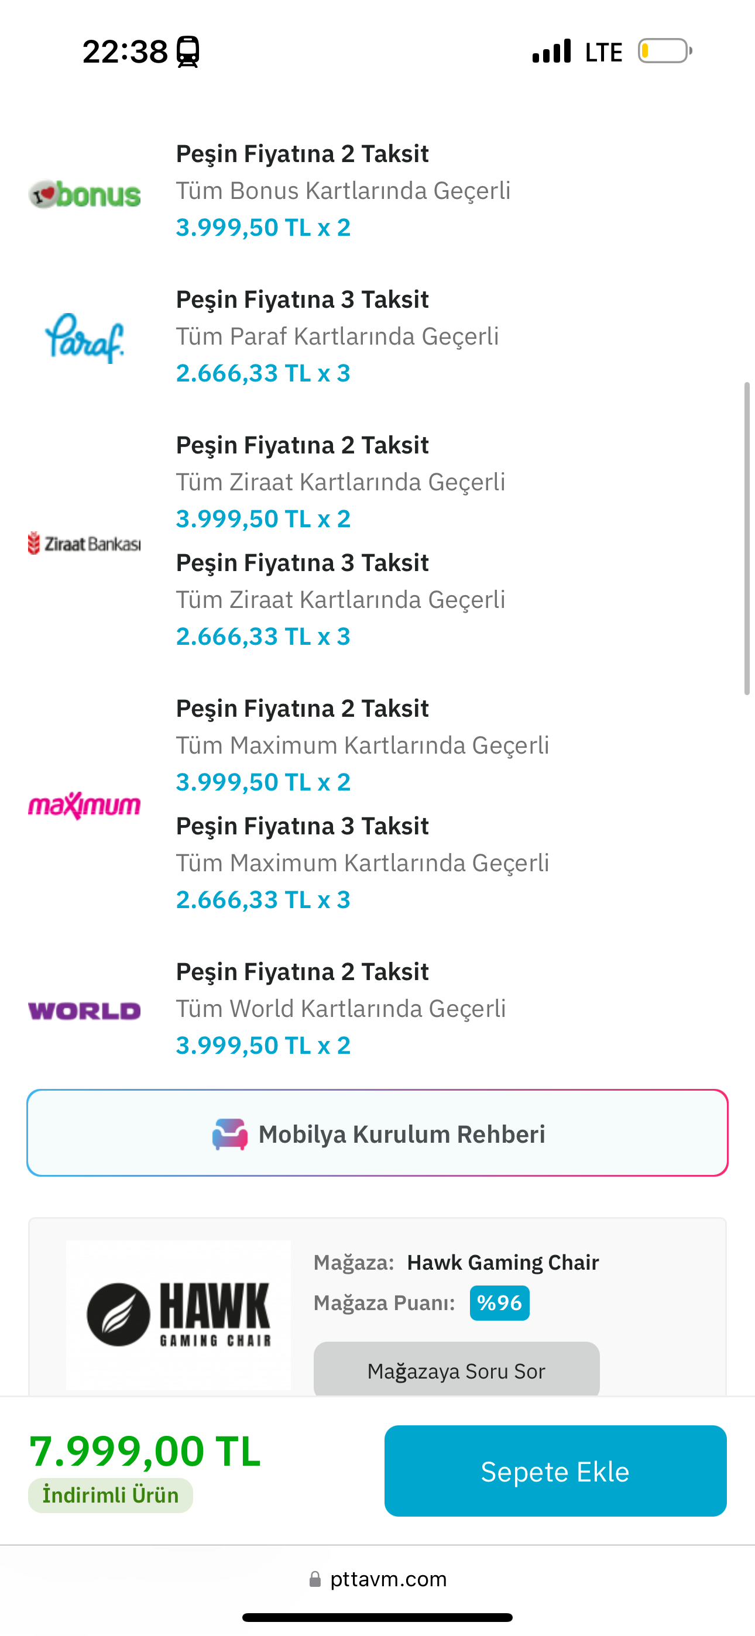Tap the Maximum card logo
The width and height of the screenshot is (755, 1636).
tap(84, 805)
